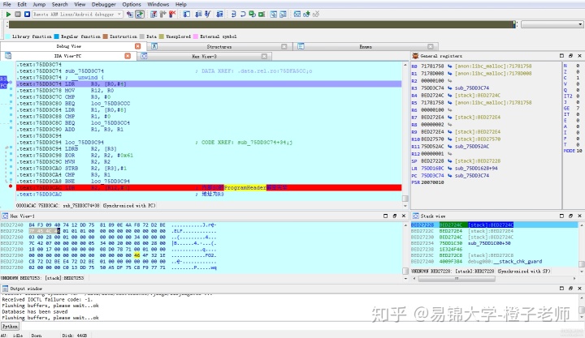Click the External symbol pink legend swatch
585x338 pixels.
point(195,36)
